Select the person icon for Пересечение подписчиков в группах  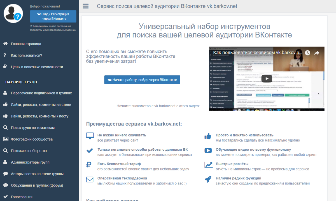6,93
